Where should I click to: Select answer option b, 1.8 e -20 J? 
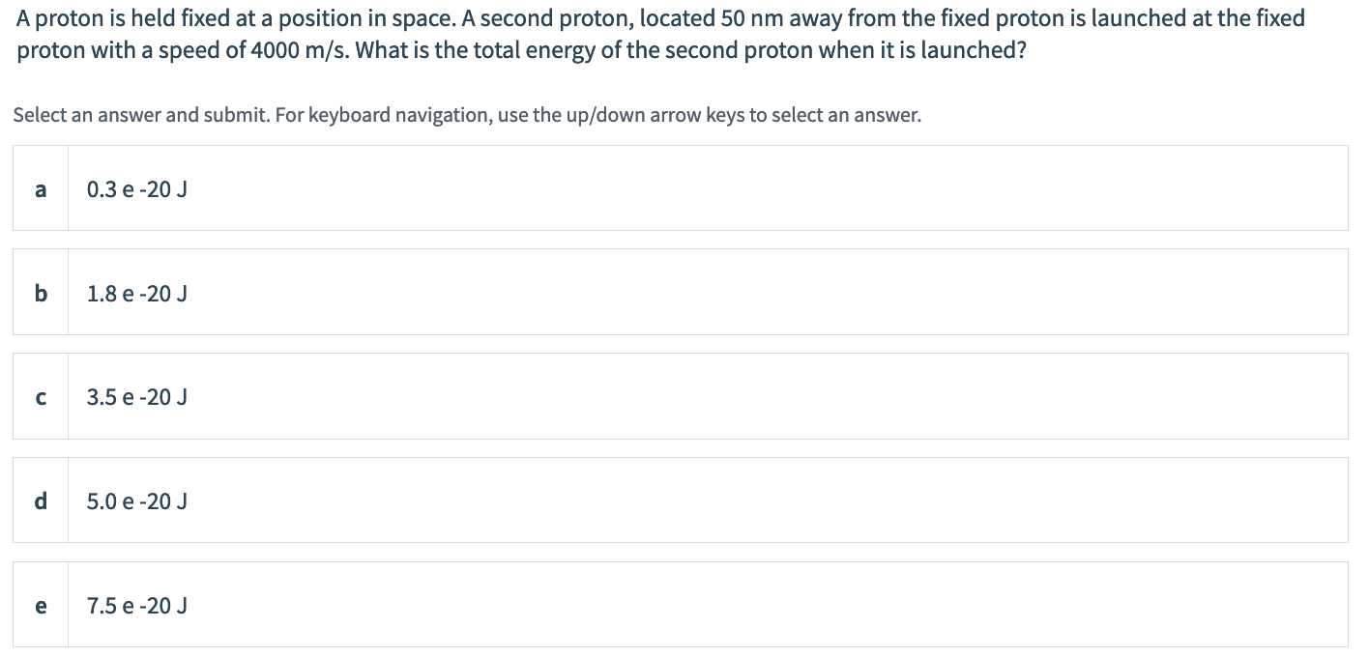coord(677,292)
